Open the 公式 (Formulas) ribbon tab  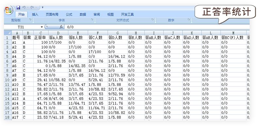(x=69, y=14)
